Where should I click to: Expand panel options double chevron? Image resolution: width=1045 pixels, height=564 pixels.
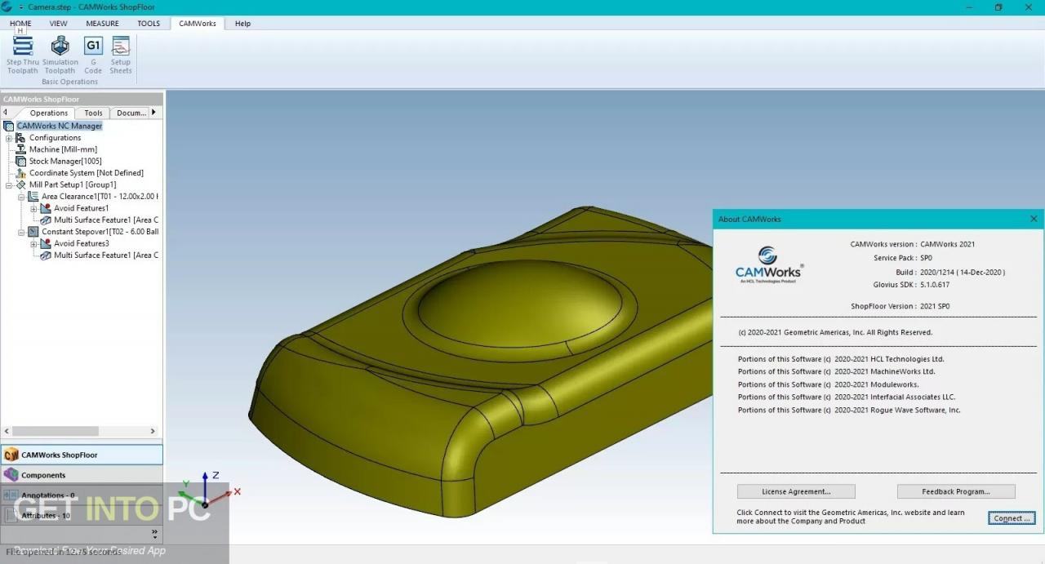(154, 533)
